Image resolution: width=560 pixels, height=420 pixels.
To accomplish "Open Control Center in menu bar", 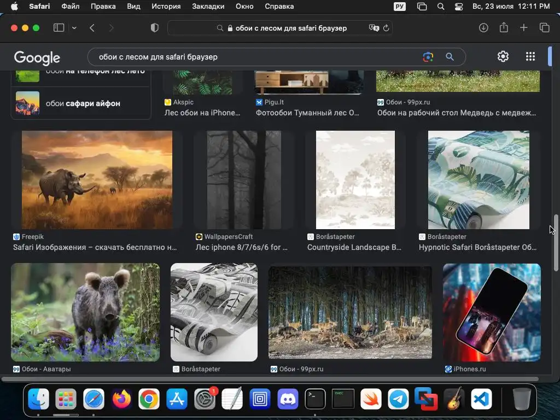I will [x=459, y=7].
